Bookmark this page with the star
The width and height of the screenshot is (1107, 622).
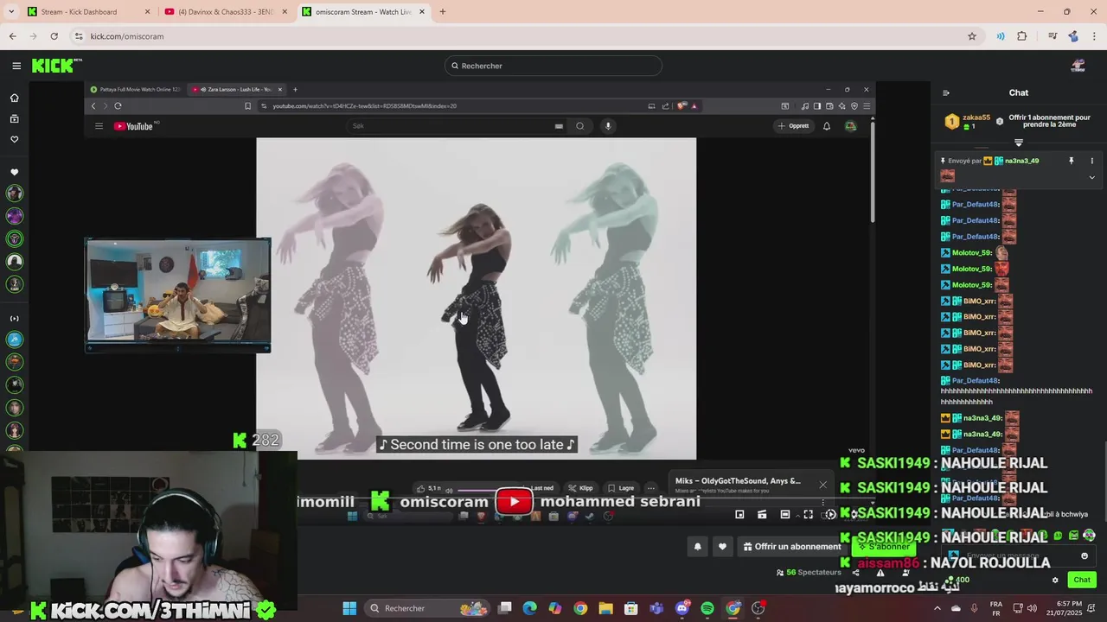tap(972, 36)
